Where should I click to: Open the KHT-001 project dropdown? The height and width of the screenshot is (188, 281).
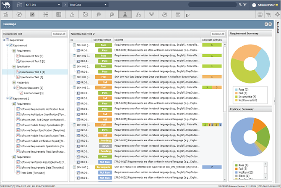tap(43, 5)
